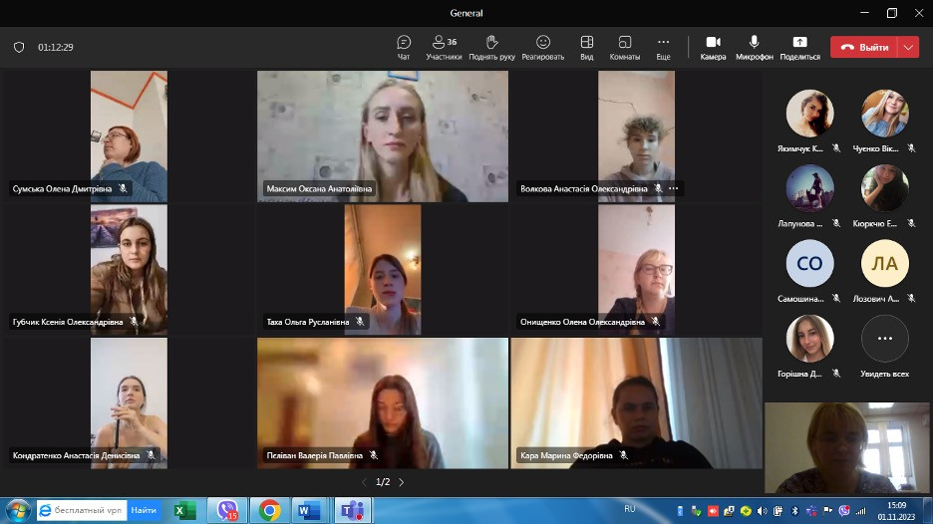Click muted mic icon on Кара Марина tile
This screenshot has height=524, width=933.
tap(624, 455)
